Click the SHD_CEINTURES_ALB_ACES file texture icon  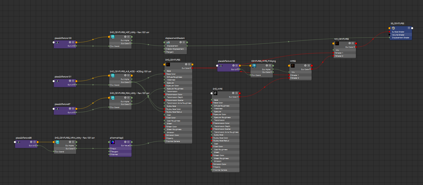click(113, 75)
